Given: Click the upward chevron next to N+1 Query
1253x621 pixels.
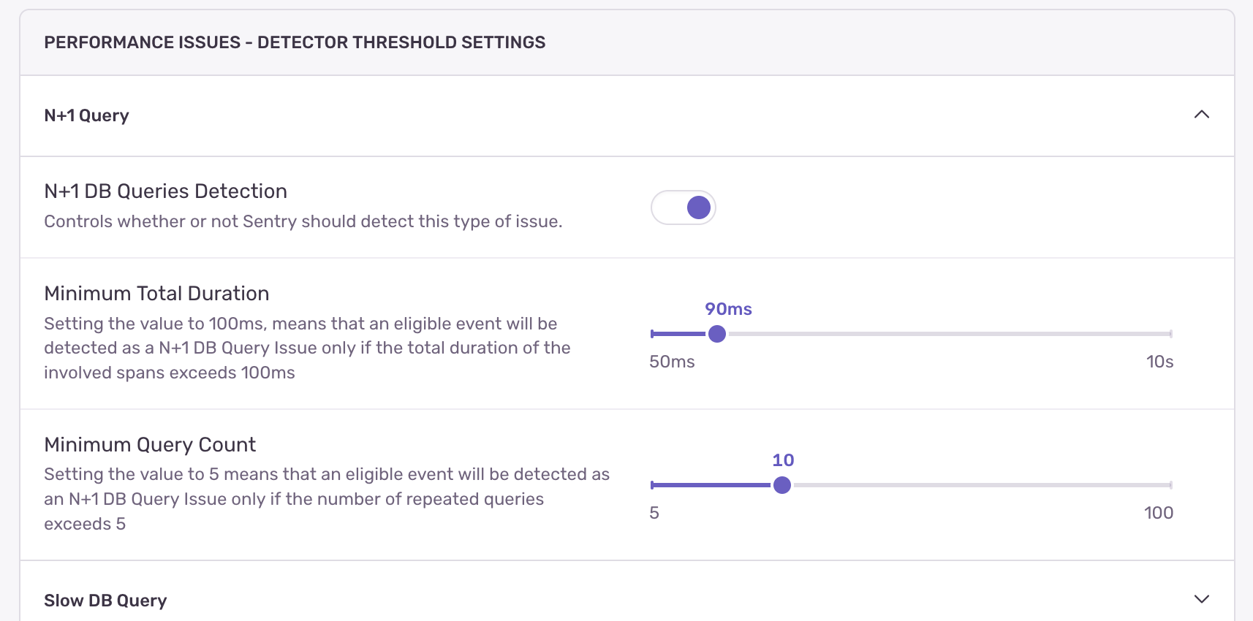Looking at the screenshot, I should pos(1203,115).
